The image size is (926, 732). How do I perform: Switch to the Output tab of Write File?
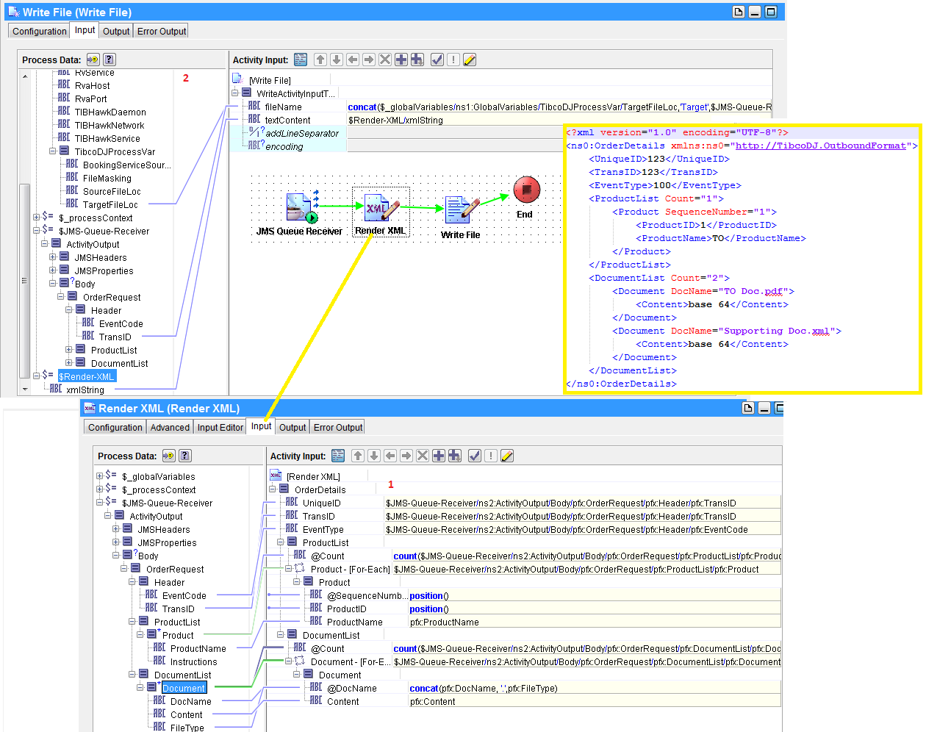(115, 31)
